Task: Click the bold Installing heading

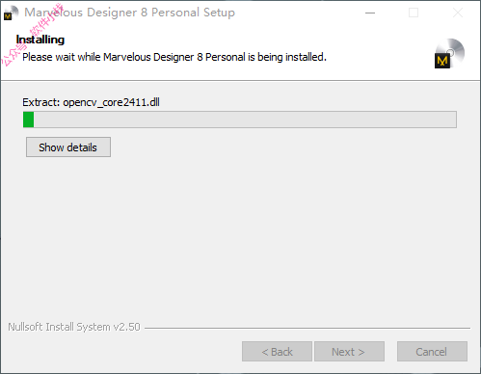Action: pos(40,40)
